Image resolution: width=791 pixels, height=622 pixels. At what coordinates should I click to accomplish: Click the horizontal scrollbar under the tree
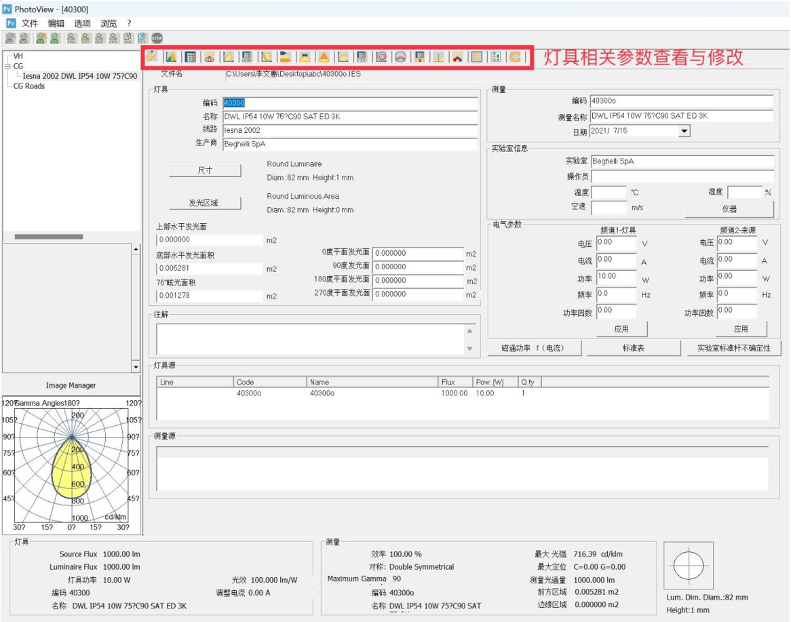(49, 237)
